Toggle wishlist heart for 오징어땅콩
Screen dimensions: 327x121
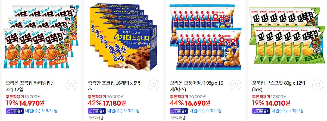(236, 85)
